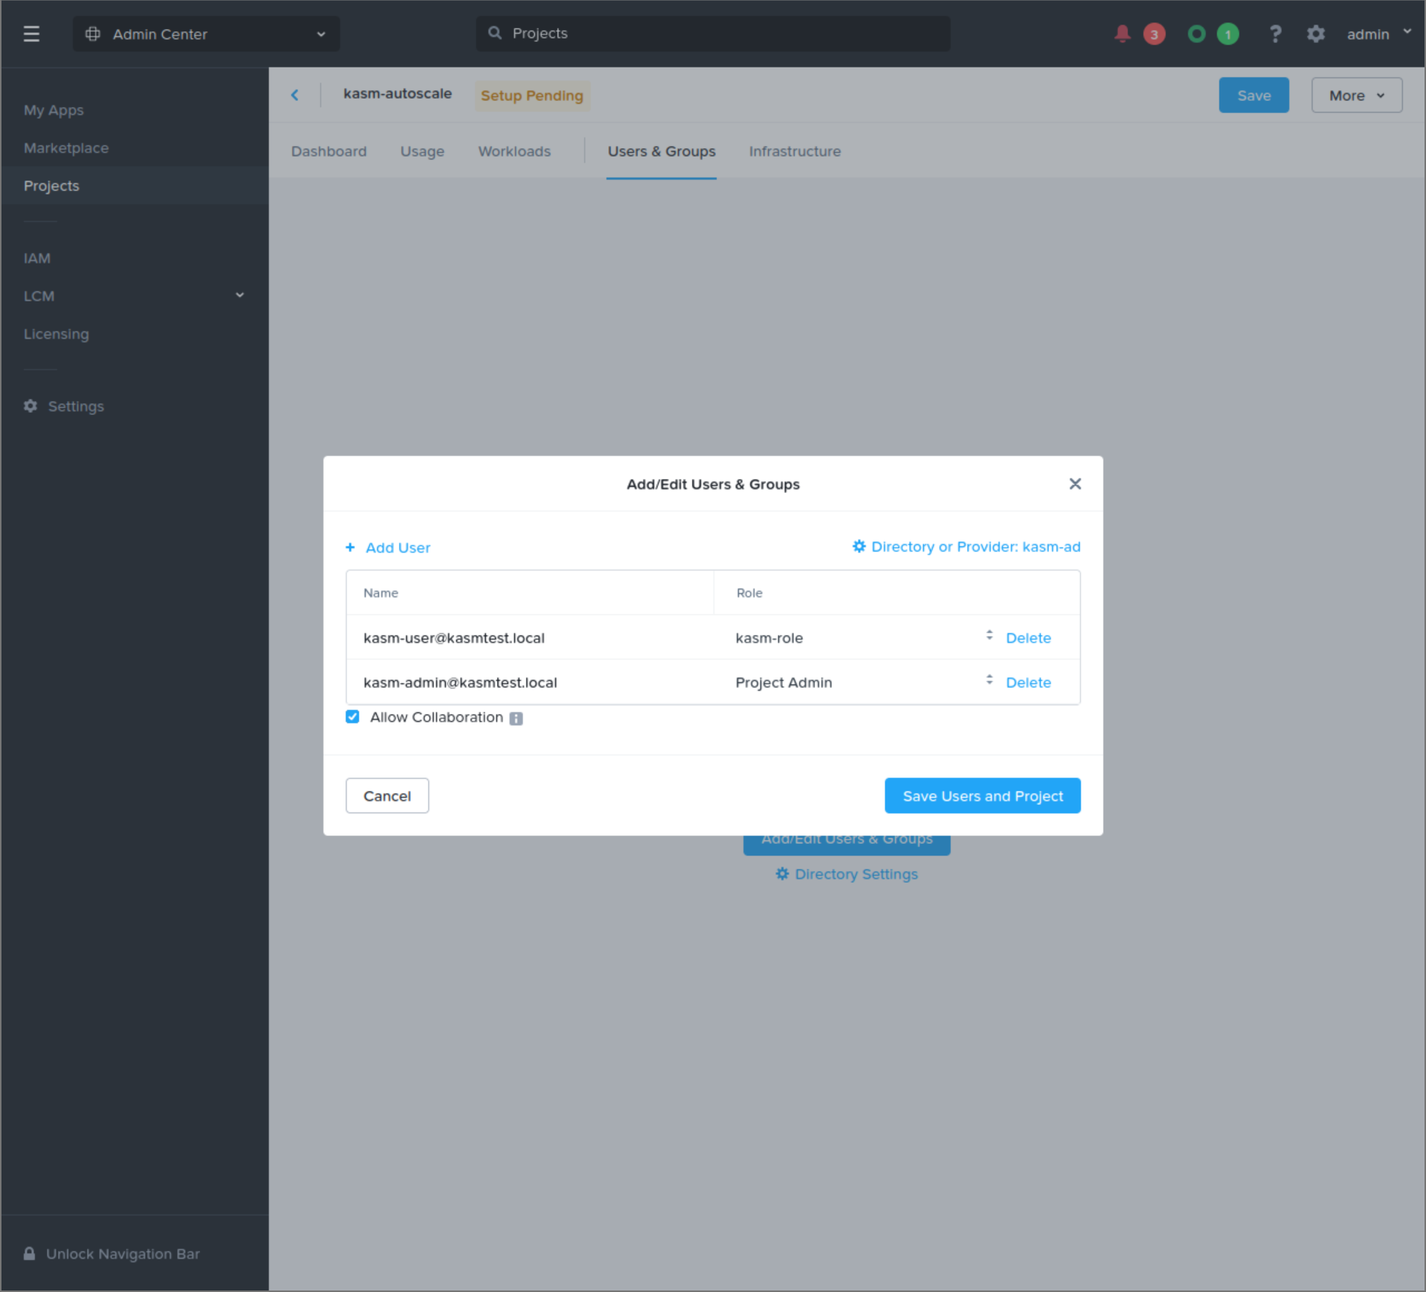
Task: Click the red alert count badge
Action: tap(1154, 33)
